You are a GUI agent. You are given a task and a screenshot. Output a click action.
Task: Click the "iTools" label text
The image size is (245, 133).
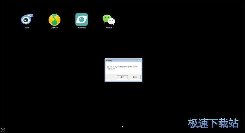coord(27,28)
